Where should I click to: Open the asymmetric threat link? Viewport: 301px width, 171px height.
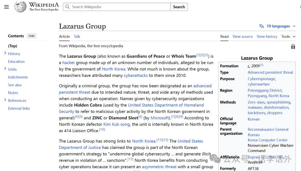pos(159,167)
